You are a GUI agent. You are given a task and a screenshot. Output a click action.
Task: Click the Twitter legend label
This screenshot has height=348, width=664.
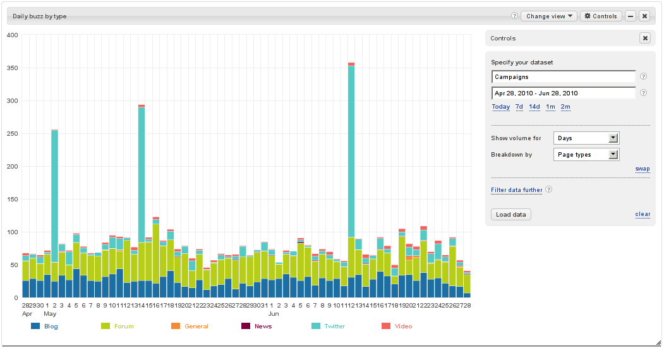coord(335,326)
